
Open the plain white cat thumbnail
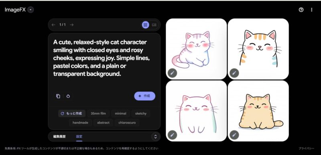pyautogui.click(x=196, y=111)
